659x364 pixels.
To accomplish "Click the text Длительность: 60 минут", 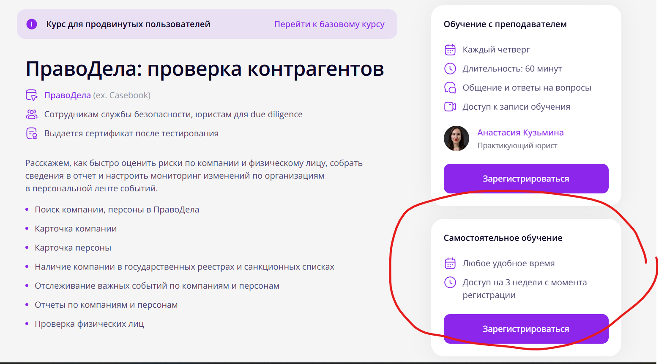I will [512, 69].
